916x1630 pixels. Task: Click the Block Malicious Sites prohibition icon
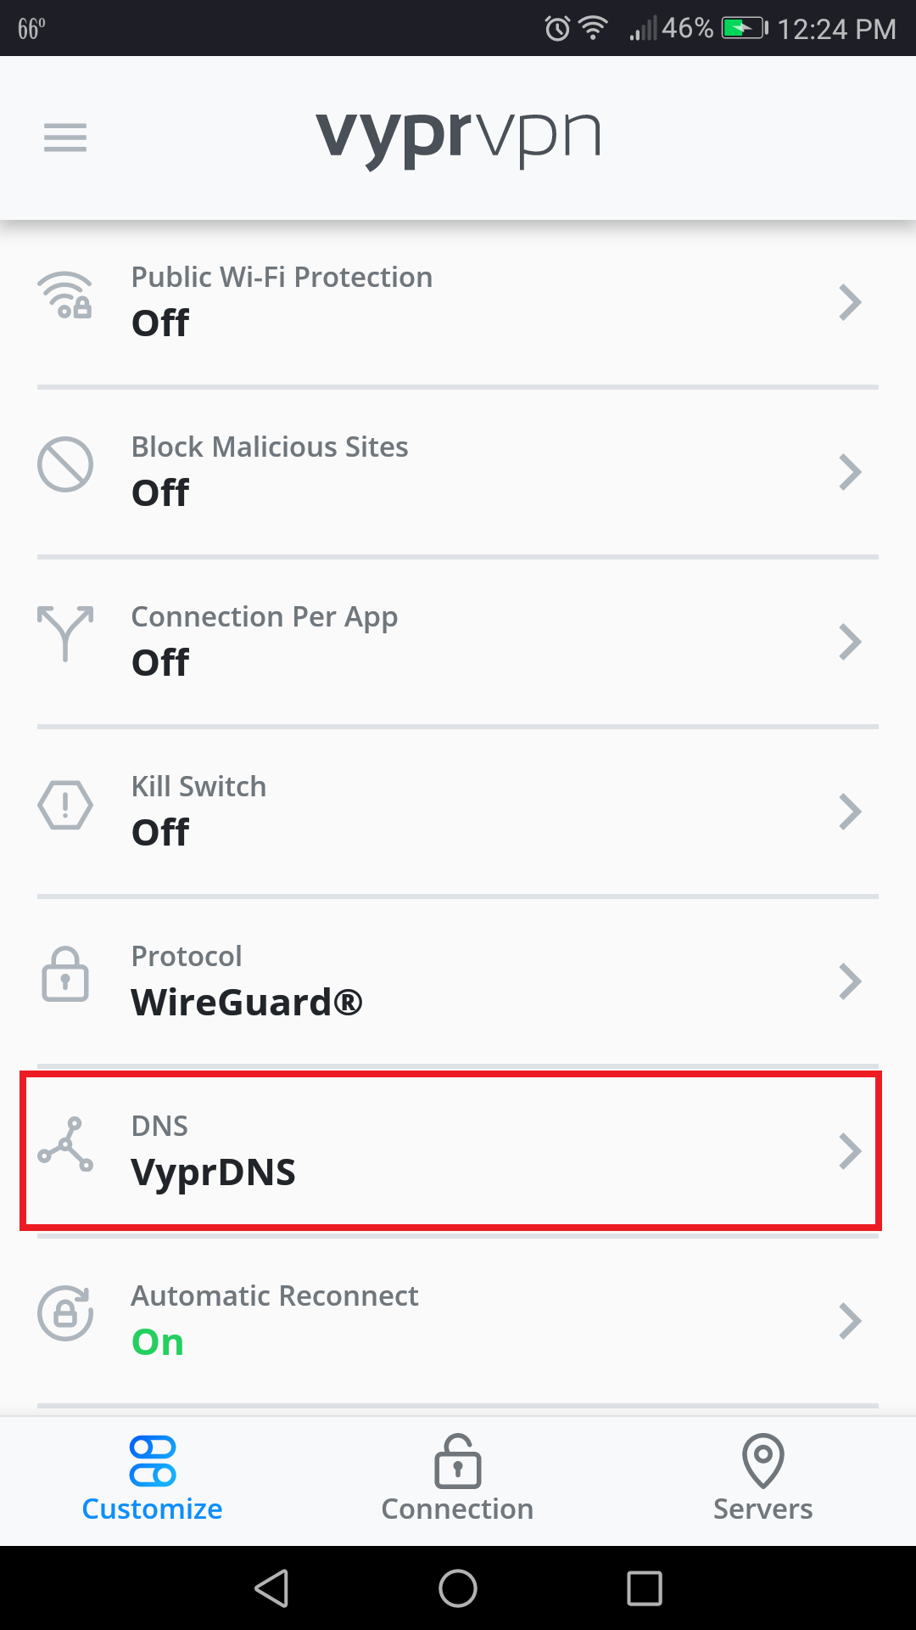pos(65,465)
